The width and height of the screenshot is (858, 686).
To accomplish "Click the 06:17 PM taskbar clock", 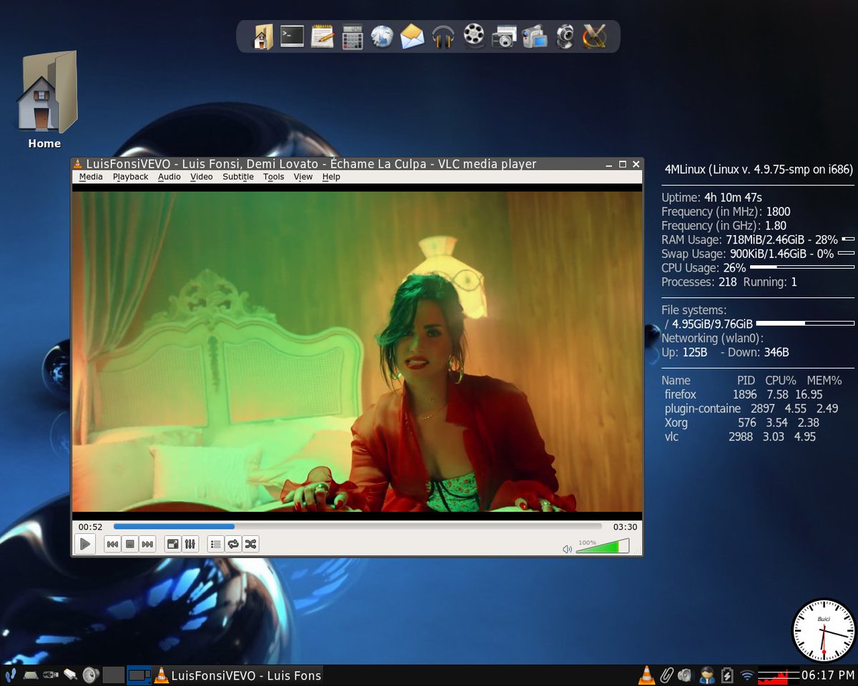I will 828,675.
